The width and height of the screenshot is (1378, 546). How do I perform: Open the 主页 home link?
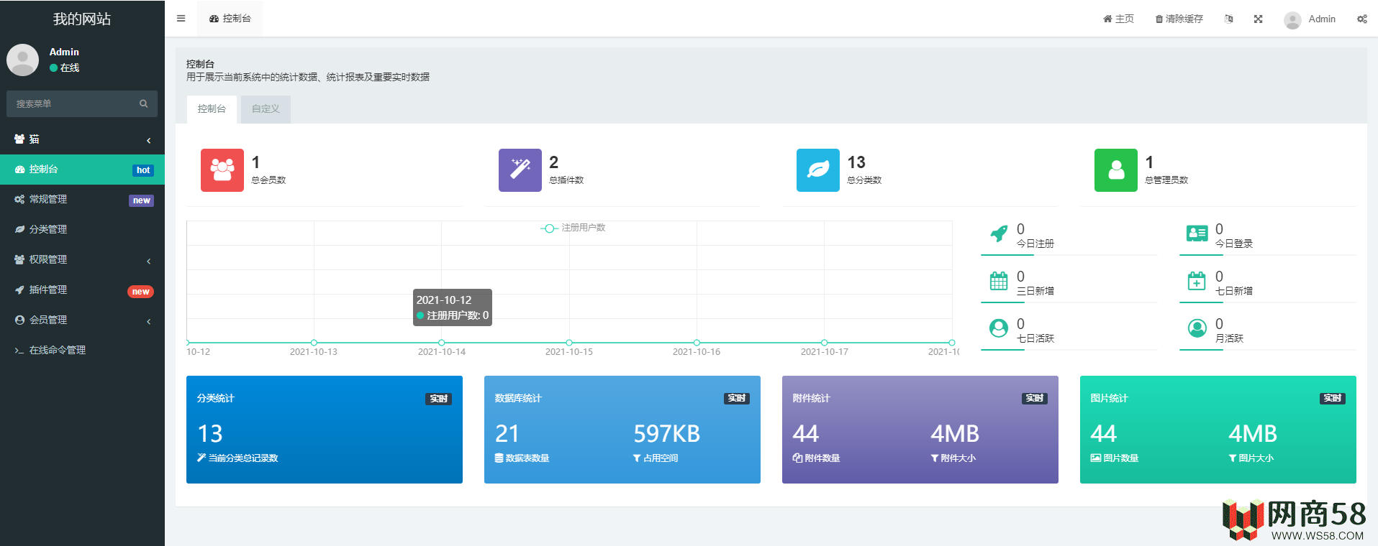[x=1118, y=19]
